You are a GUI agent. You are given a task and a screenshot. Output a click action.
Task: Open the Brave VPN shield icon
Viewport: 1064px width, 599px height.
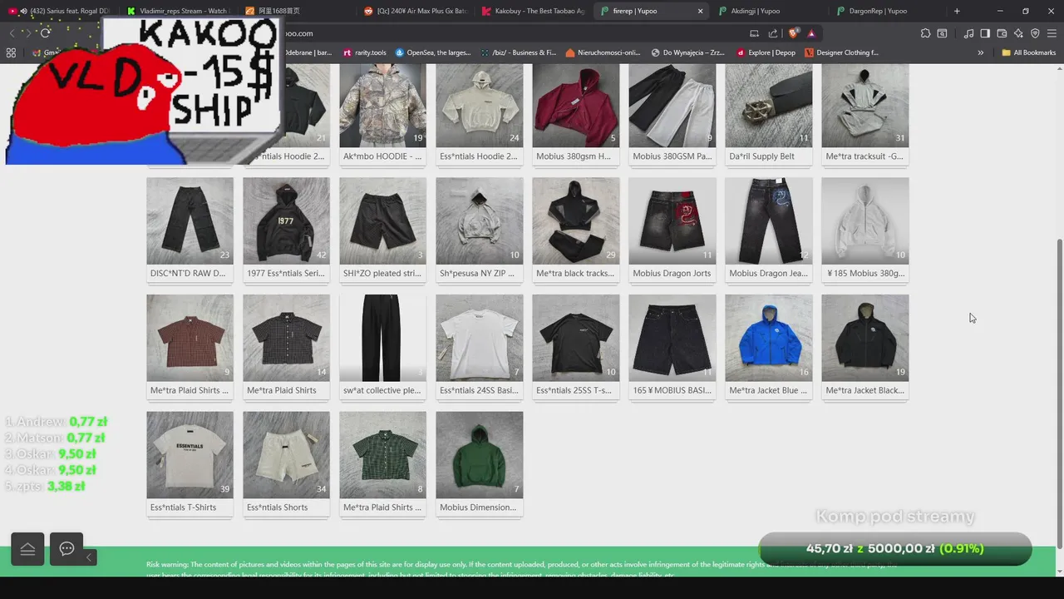click(x=1035, y=33)
